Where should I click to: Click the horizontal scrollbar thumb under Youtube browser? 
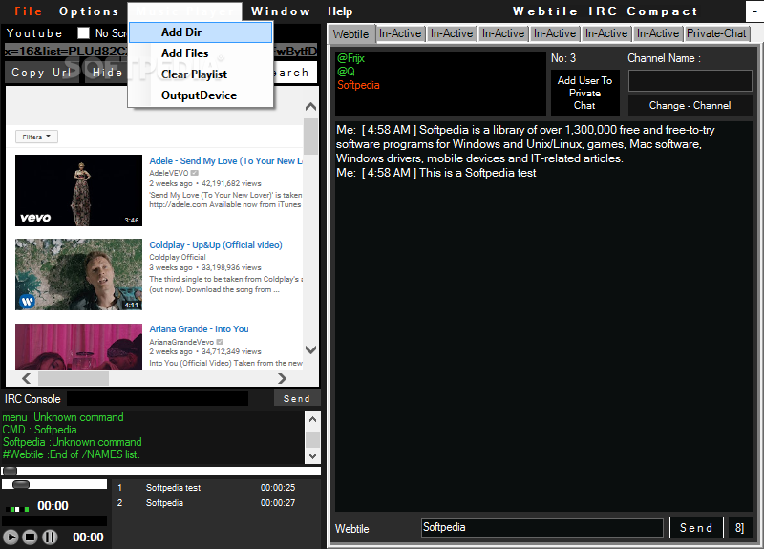74,378
